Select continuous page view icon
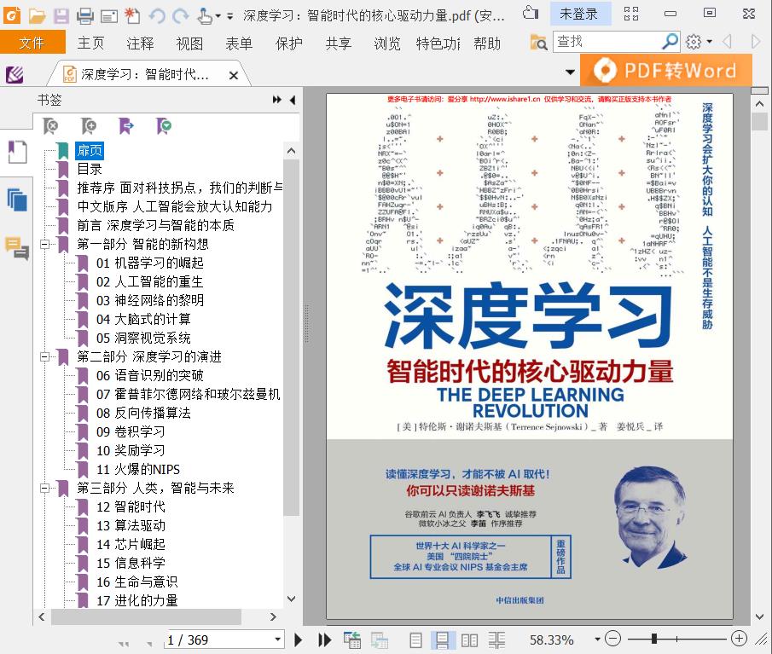The width and height of the screenshot is (772, 654). click(x=442, y=640)
